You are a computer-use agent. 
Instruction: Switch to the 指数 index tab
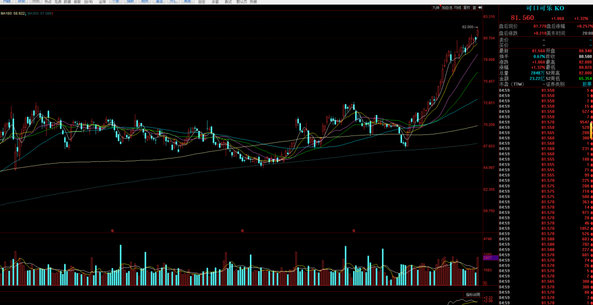(130, 2)
